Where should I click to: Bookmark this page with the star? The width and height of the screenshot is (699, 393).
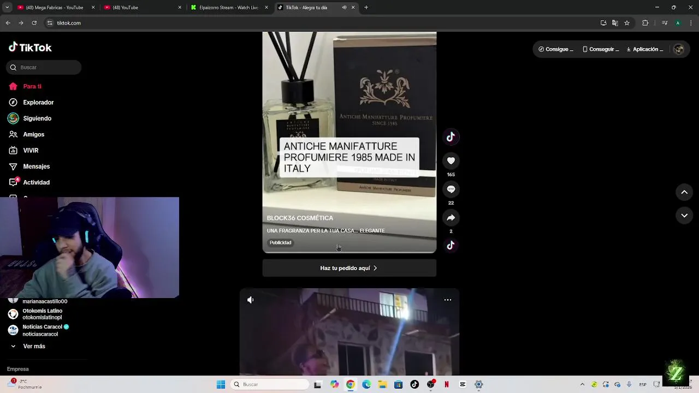point(627,23)
